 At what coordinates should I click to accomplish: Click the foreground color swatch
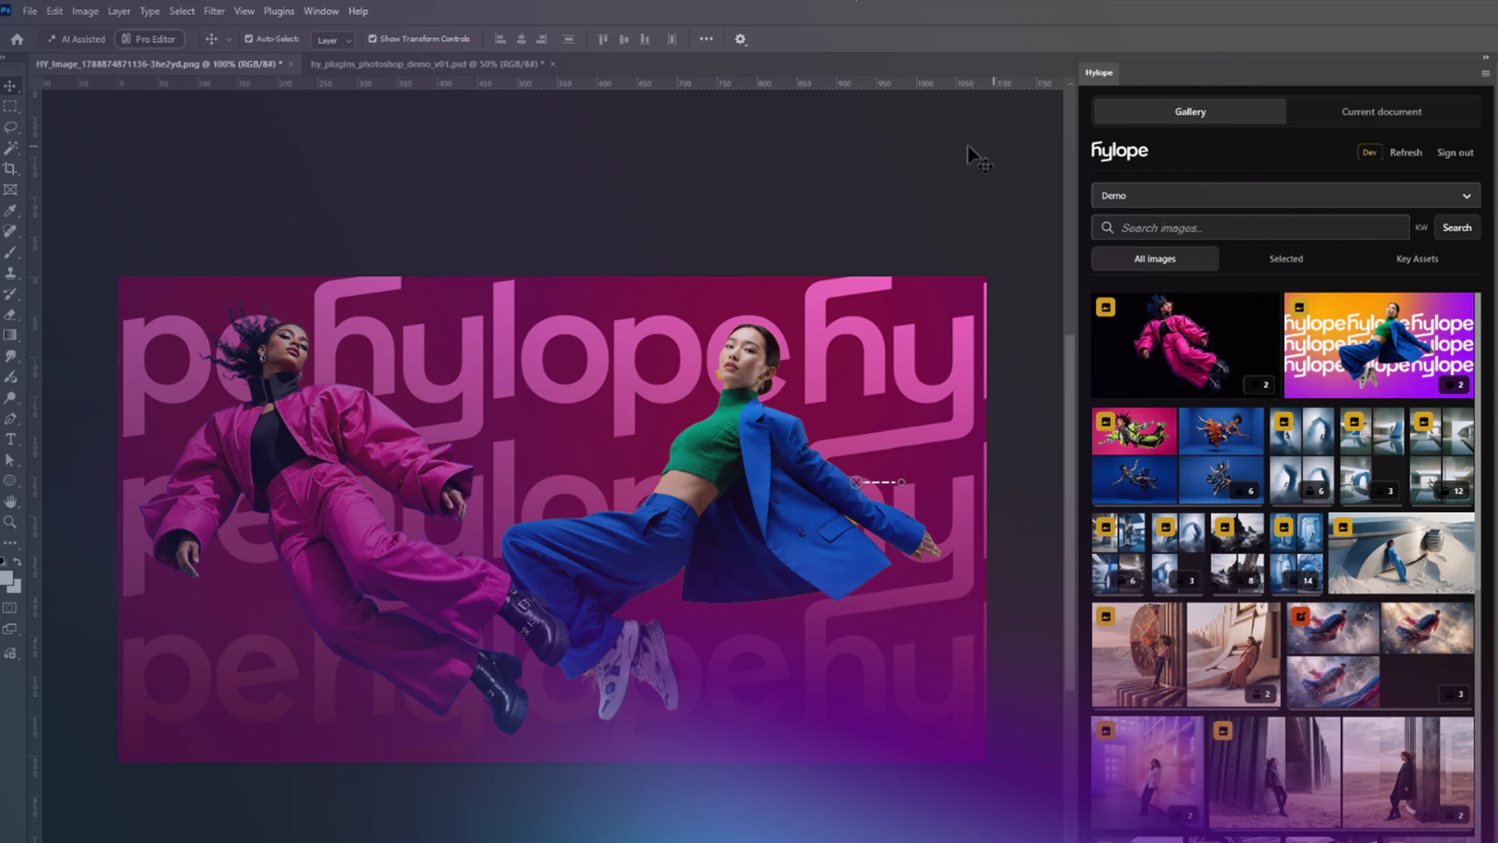[x=7, y=578]
